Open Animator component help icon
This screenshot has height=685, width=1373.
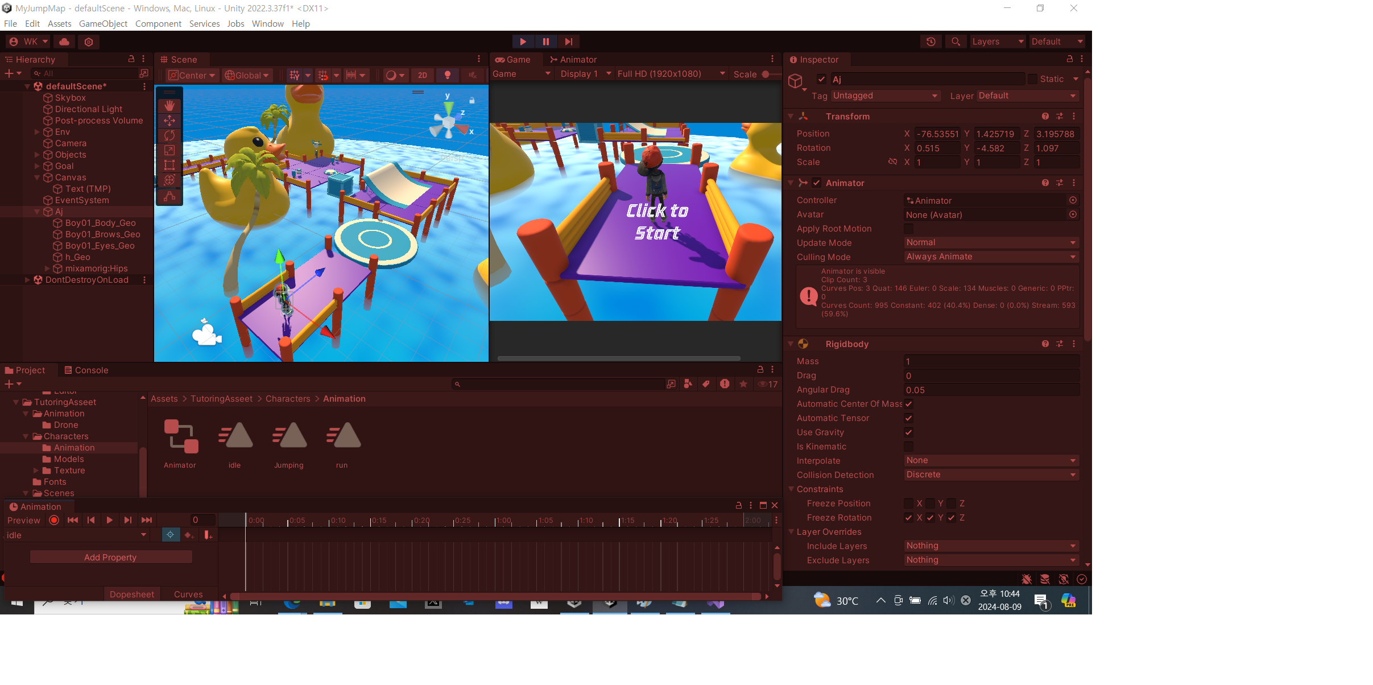[x=1045, y=183]
